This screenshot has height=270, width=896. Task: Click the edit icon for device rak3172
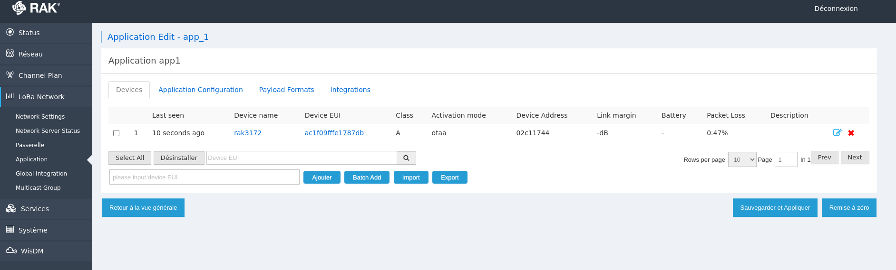pyautogui.click(x=837, y=133)
